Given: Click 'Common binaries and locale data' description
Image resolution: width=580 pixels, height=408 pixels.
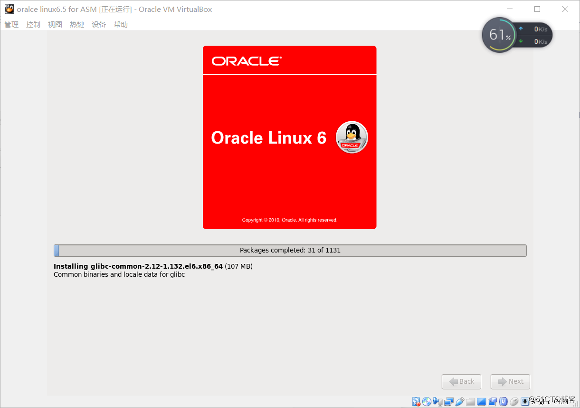Looking at the screenshot, I should (119, 275).
